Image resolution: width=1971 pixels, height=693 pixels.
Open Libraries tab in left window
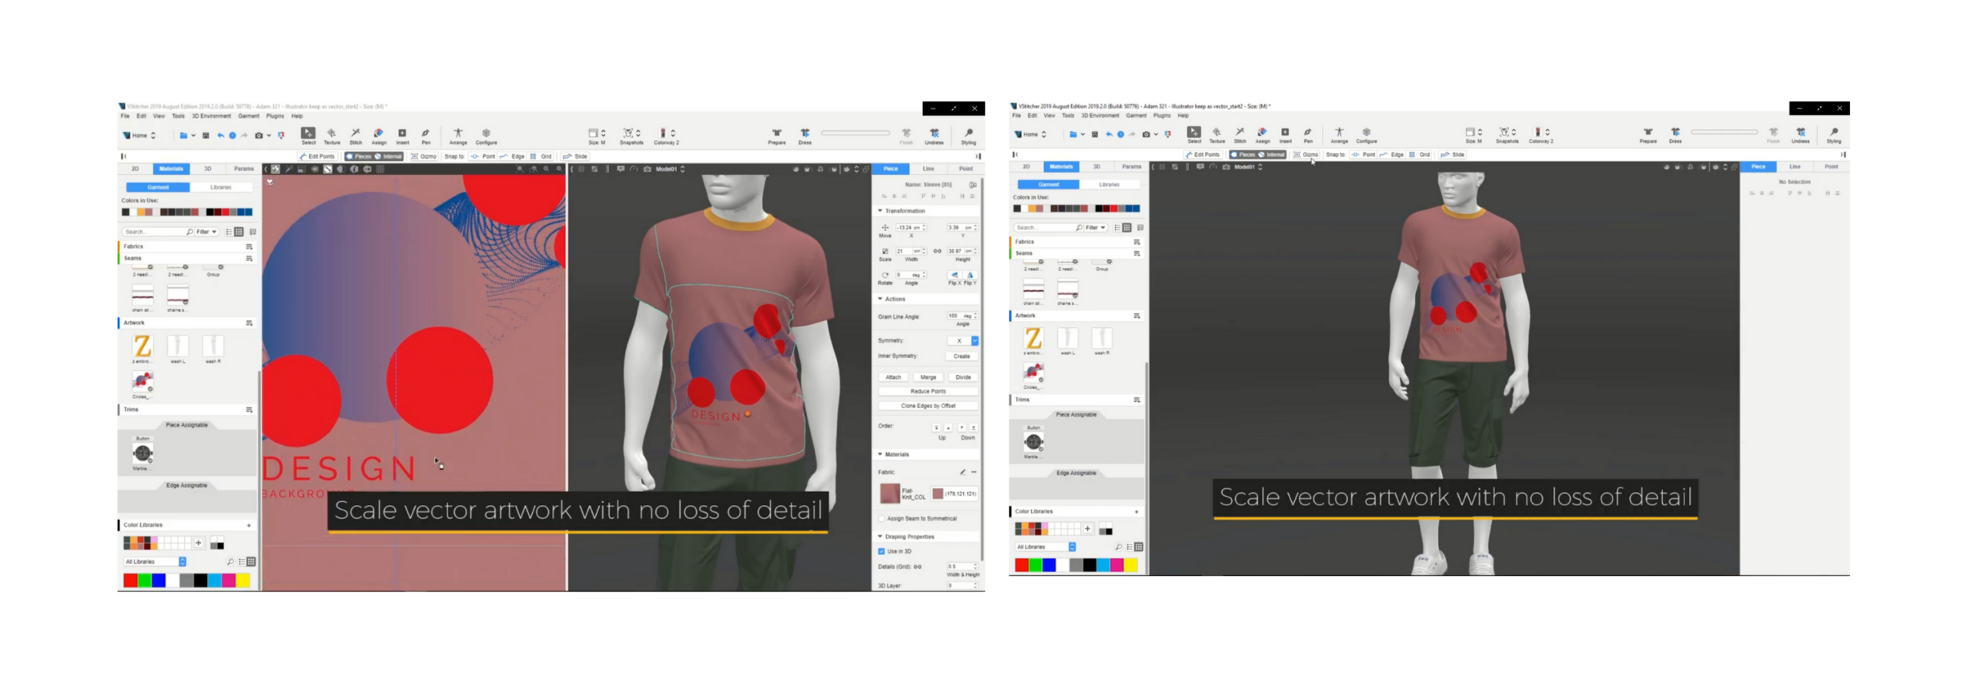click(x=221, y=187)
